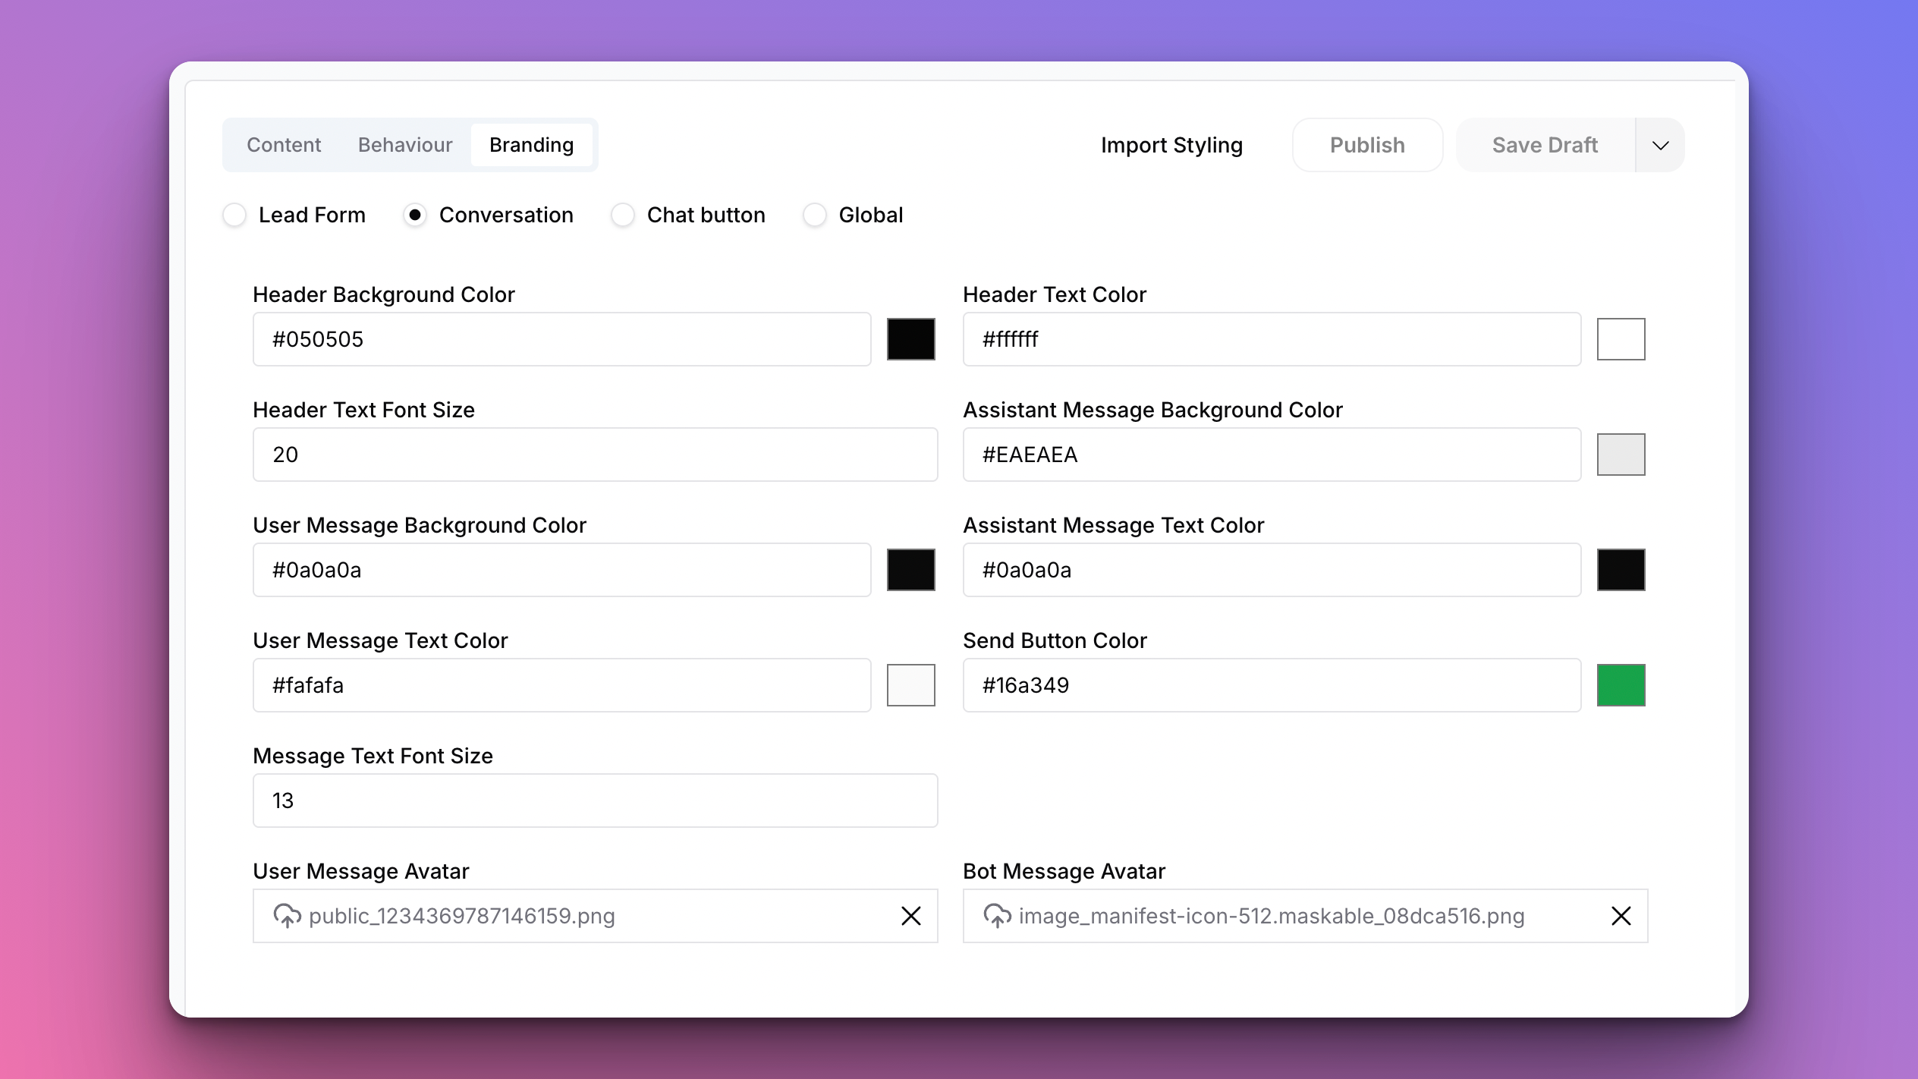Viewport: 1918px width, 1079px height.
Task: Click the Import Styling link
Action: [1171, 145]
